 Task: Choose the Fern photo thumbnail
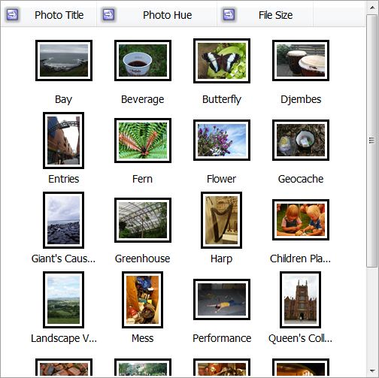click(143, 141)
